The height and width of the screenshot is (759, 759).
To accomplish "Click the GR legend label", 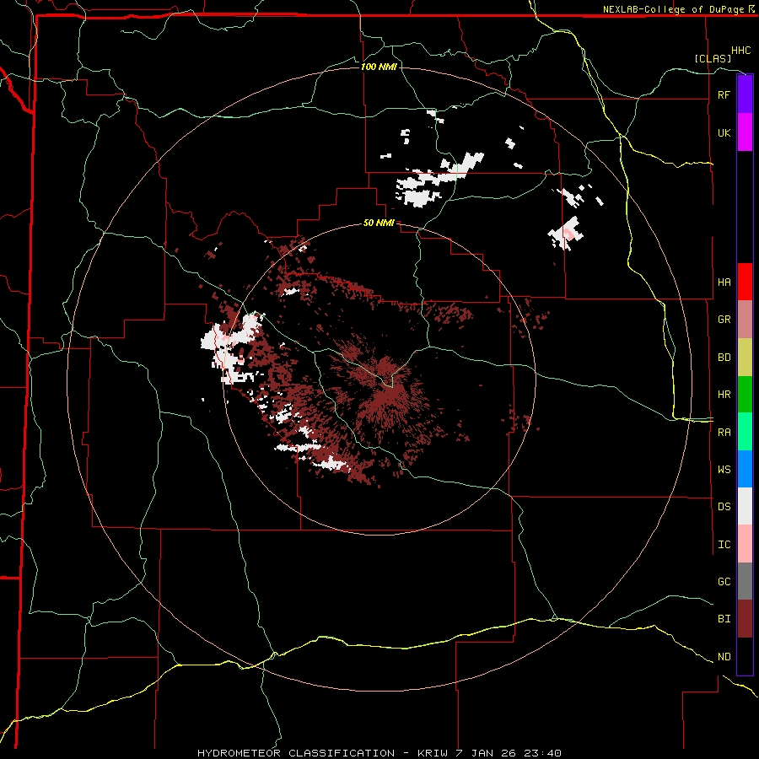I will tap(724, 320).
